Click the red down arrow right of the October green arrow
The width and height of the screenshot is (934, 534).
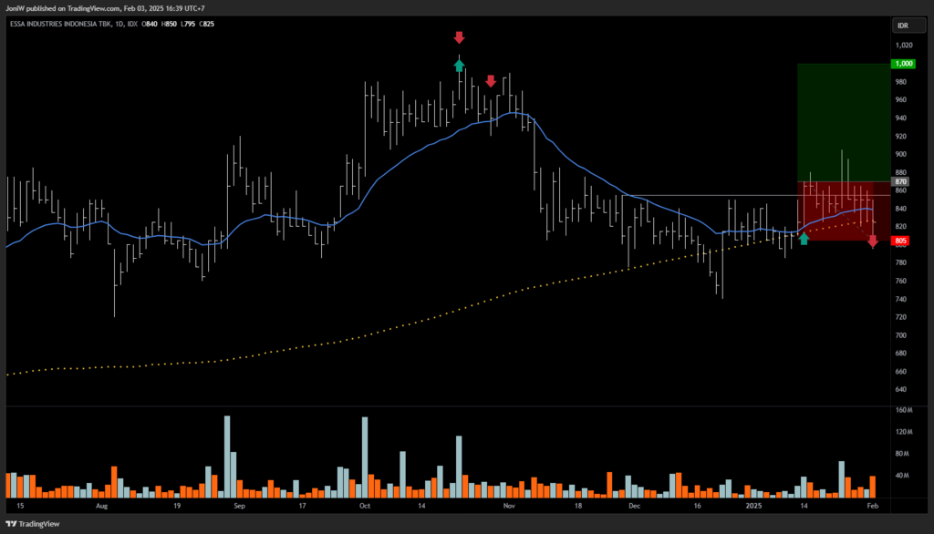(491, 81)
